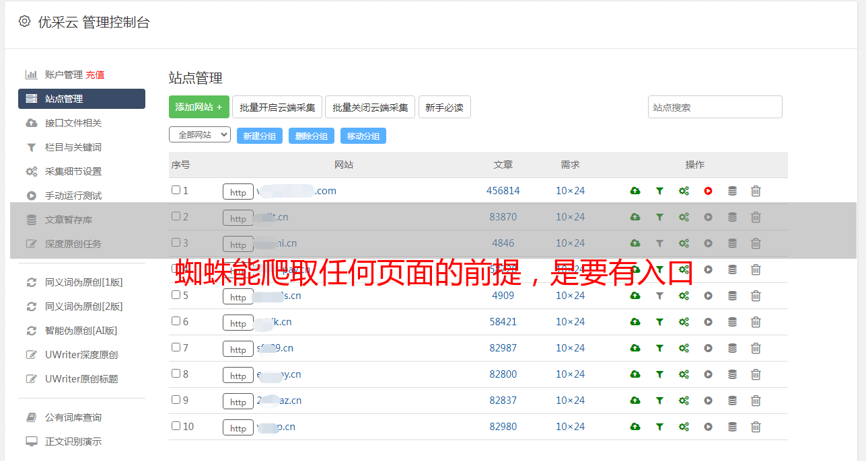Open the 全部网站 group dropdown

pyautogui.click(x=200, y=135)
